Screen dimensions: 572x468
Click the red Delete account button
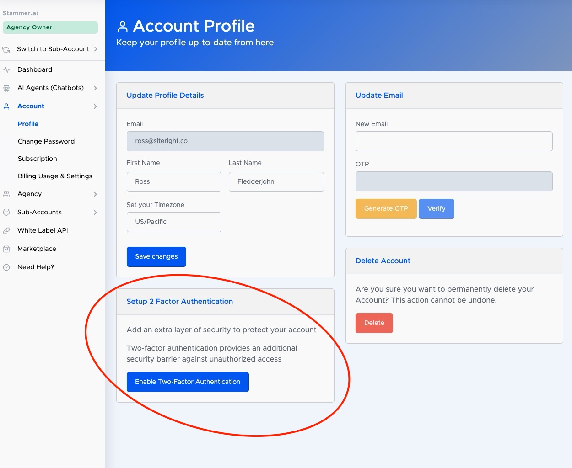click(x=374, y=323)
